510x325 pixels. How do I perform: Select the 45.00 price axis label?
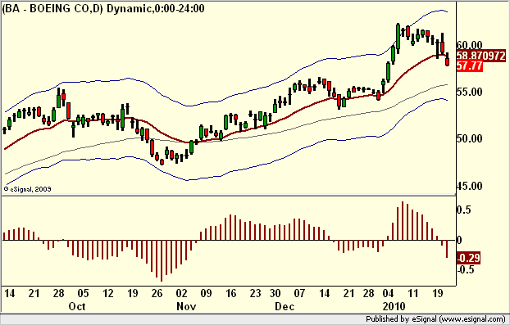[469, 186]
